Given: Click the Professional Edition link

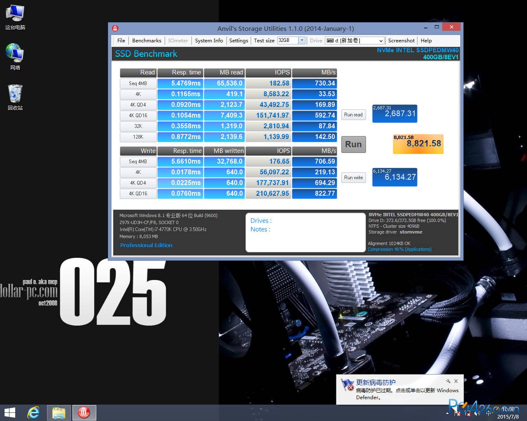Looking at the screenshot, I should (x=146, y=245).
